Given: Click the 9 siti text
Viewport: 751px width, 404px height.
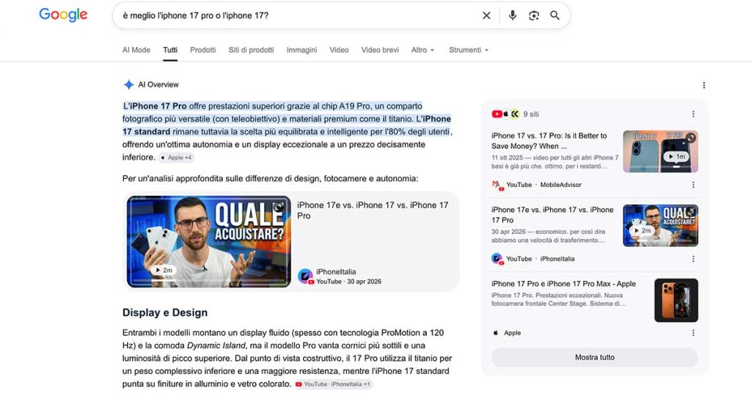Looking at the screenshot, I should point(531,114).
